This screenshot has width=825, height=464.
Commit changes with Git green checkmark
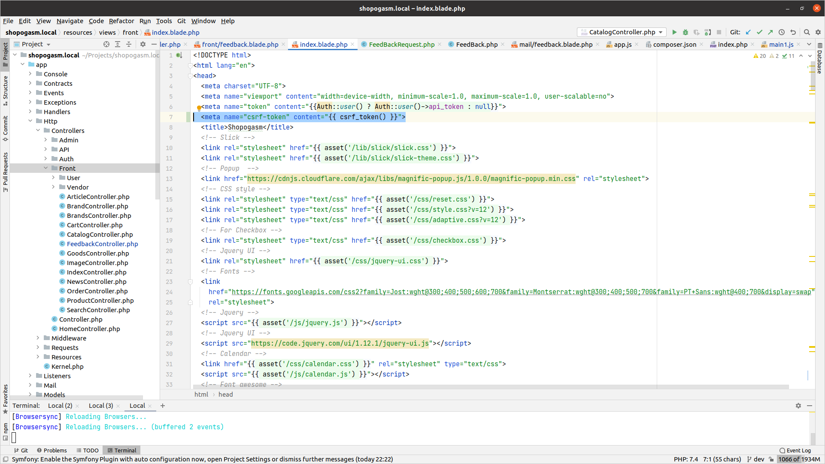pos(759,32)
